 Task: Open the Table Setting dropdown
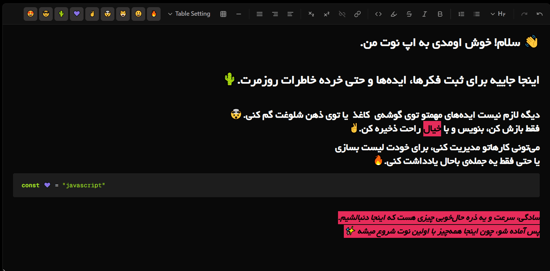point(189,14)
